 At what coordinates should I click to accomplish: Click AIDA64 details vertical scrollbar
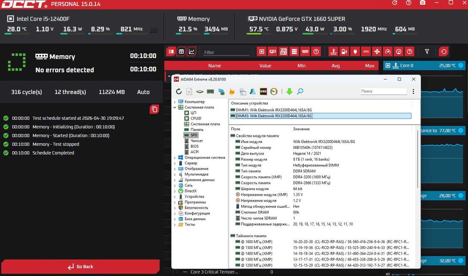coord(418,159)
